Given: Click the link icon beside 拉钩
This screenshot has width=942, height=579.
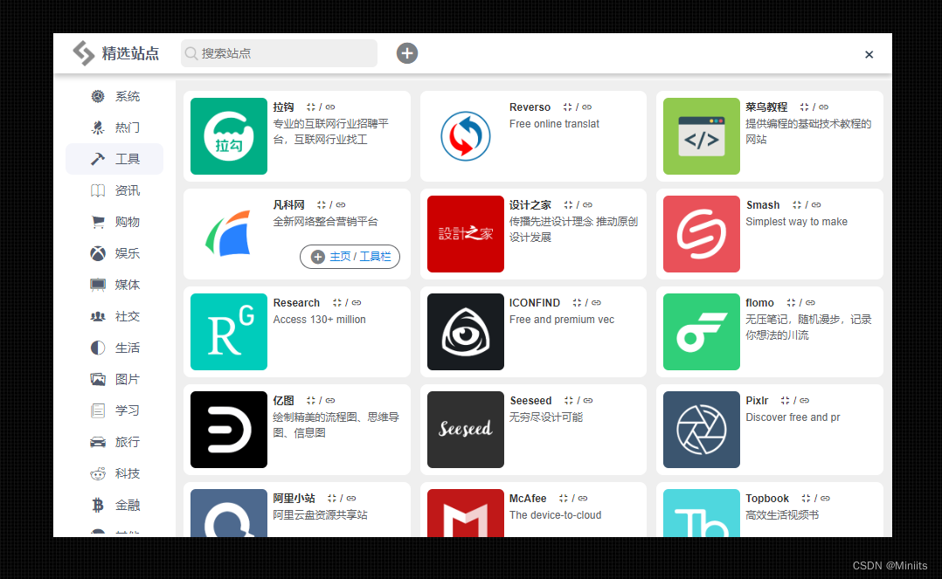Looking at the screenshot, I should pyautogui.click(x=330, y=107).
